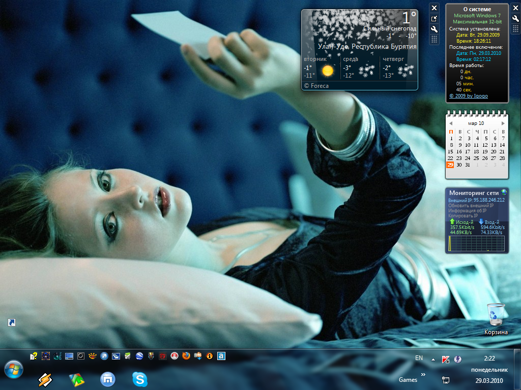Show hidden tray icons arrow

point(433,360)
